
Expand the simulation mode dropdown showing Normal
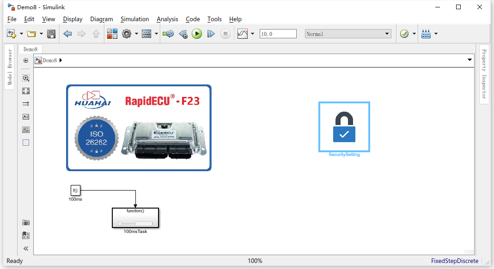387,34
